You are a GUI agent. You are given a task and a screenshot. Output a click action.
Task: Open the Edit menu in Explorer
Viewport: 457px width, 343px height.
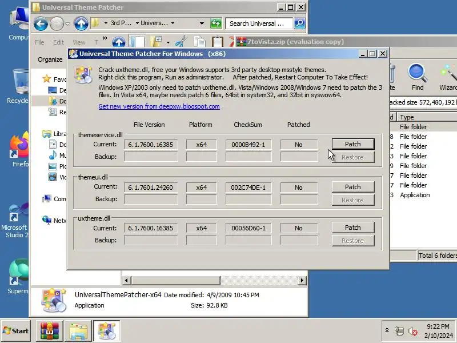[58, 42]
